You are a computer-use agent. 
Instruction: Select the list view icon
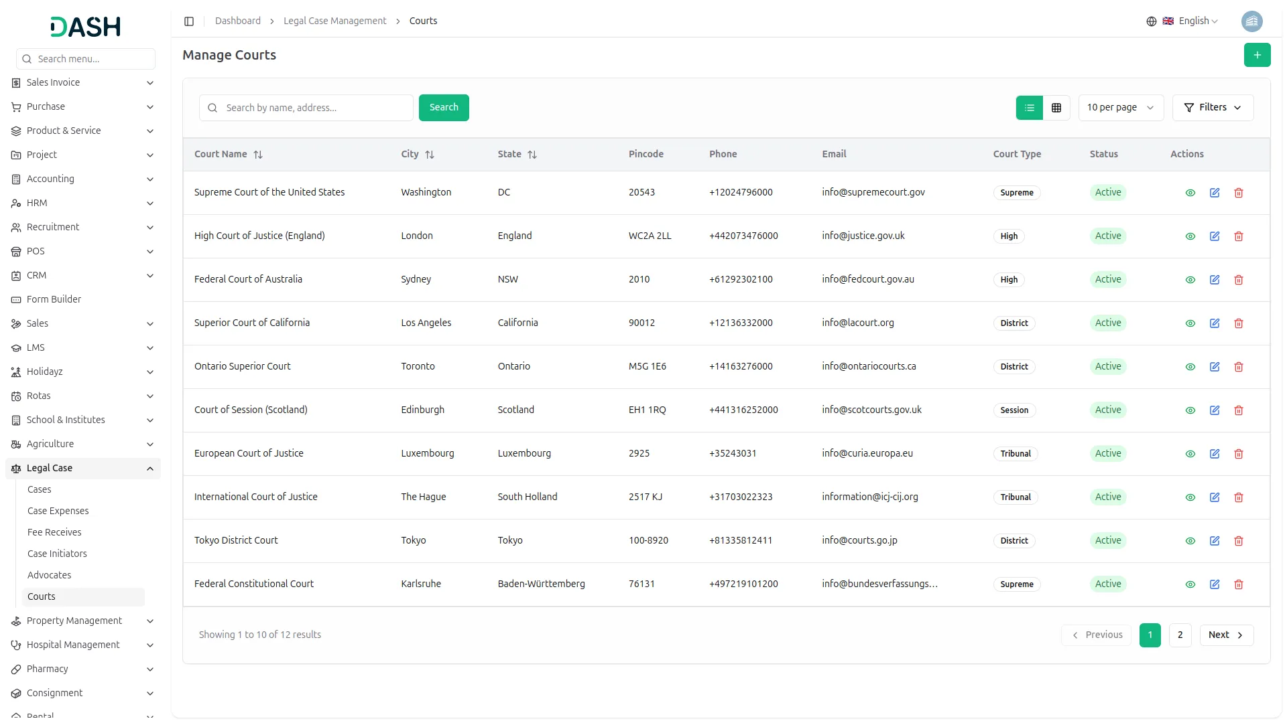(x=1030, y=107)
